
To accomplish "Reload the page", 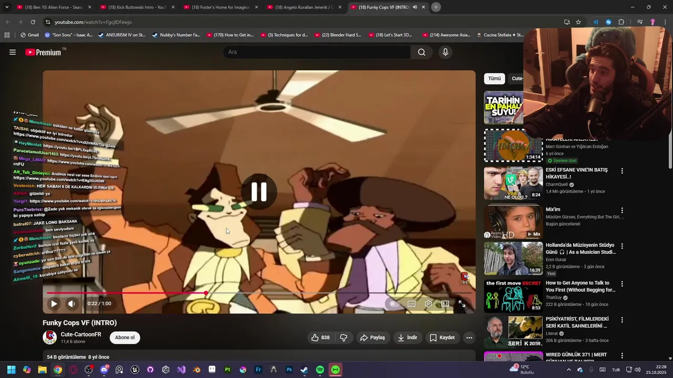I will pos(33,22).
